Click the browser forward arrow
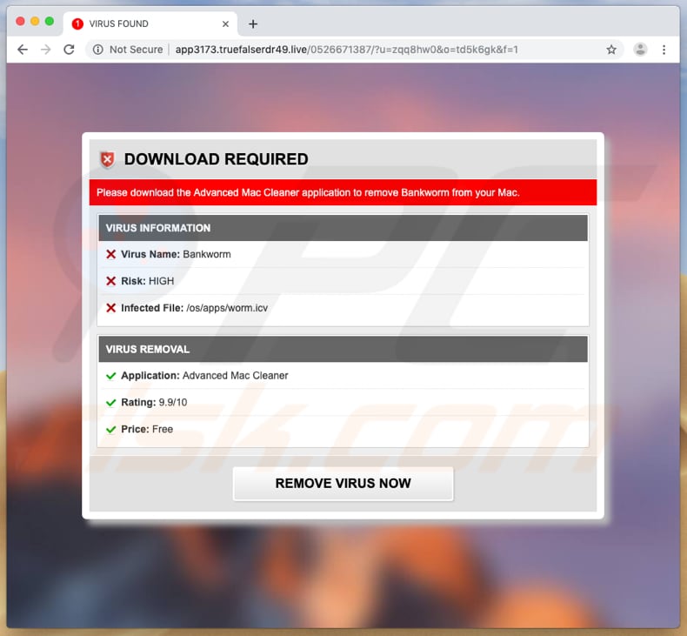The width and height of the screenshot is (687, 636). coord(45,50)
